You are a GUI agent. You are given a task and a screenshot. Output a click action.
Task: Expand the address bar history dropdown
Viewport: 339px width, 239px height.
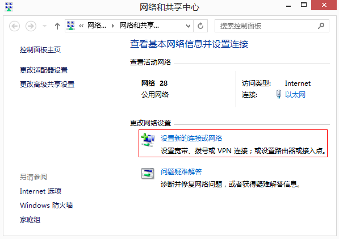pyautogui.click(x=188, y=26)
